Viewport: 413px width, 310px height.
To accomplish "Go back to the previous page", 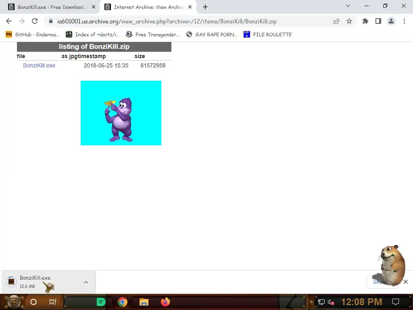I will pyautogui.click(x=9, y=21).
